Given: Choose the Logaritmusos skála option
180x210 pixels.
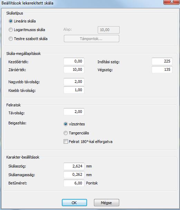Looking at the screenshot, I should (x=11, y=30).
